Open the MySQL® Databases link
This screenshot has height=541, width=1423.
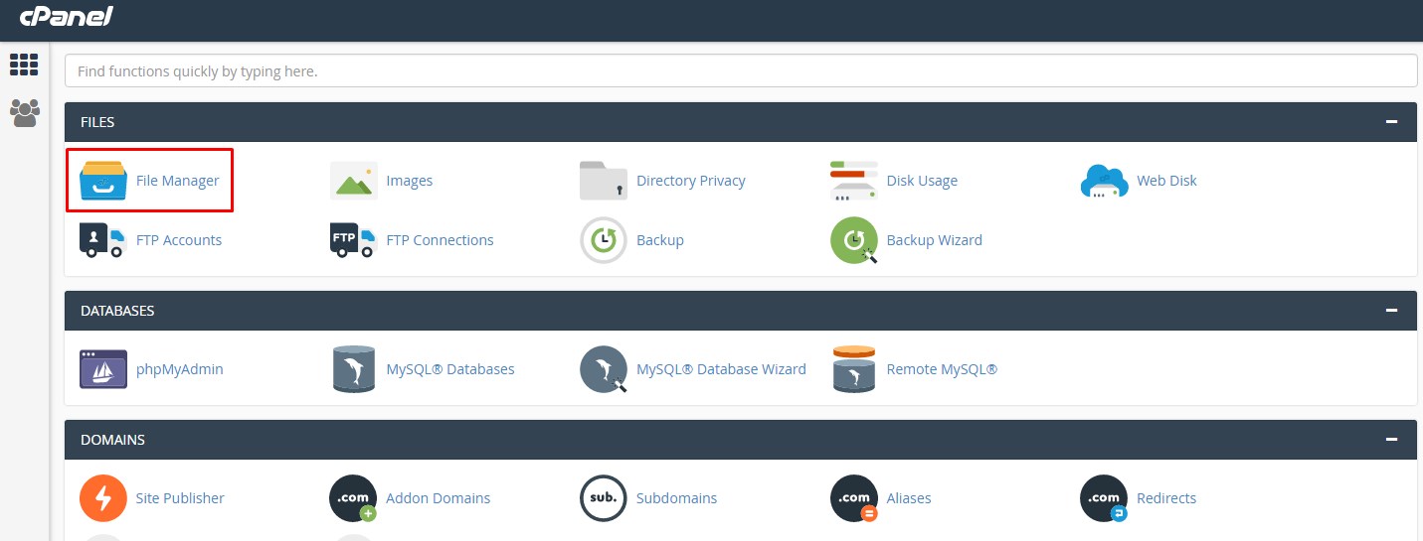pos(449,369)
